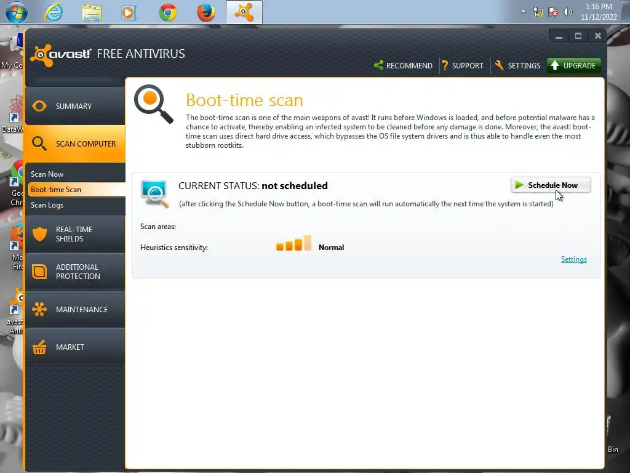
Task: Open the Scan Now subsection
Action: [x=47, y=174]
